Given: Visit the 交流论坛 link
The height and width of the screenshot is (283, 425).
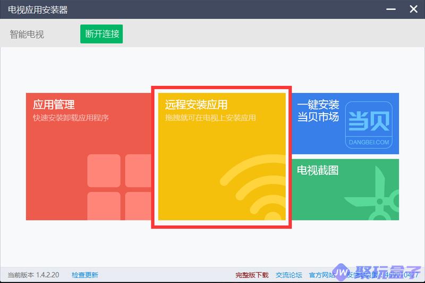Looking at the screenshot, I should click(x=288, y=275).
